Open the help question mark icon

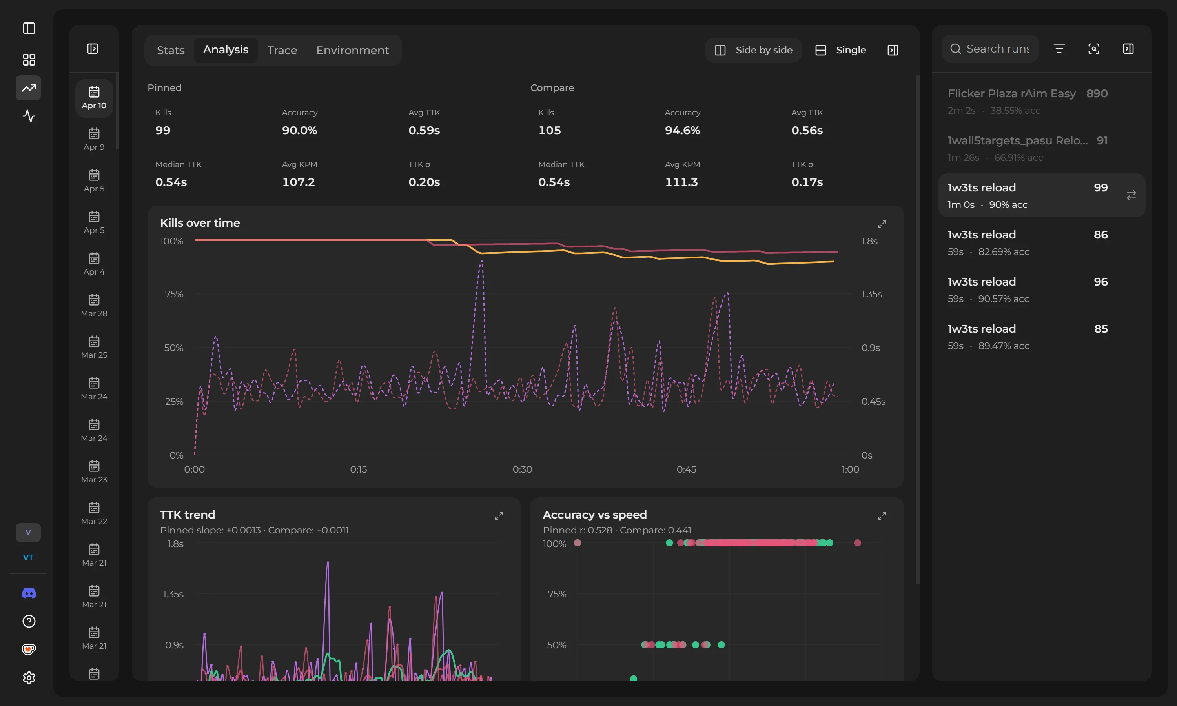29,621
